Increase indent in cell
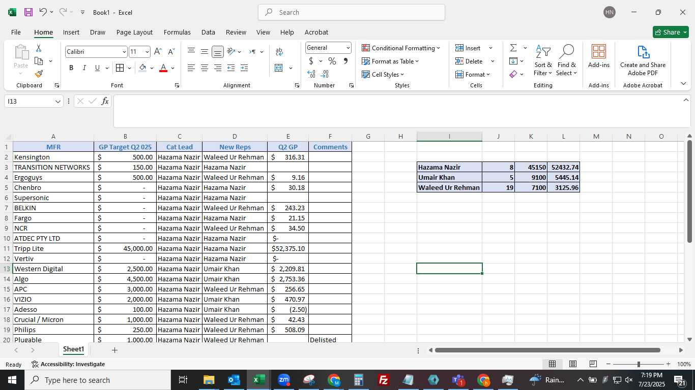The width and height of the screenshot is (695, 390). tap(244, 68)
